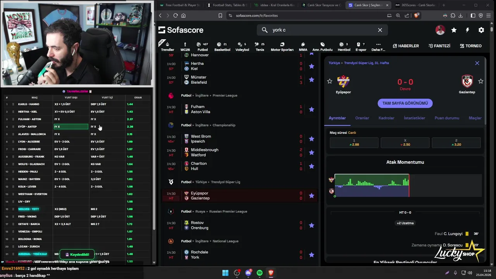Click the WOLVES - TOTT row in predictions table
Viewport: 496px width, 279px height.
pos(77,209)
